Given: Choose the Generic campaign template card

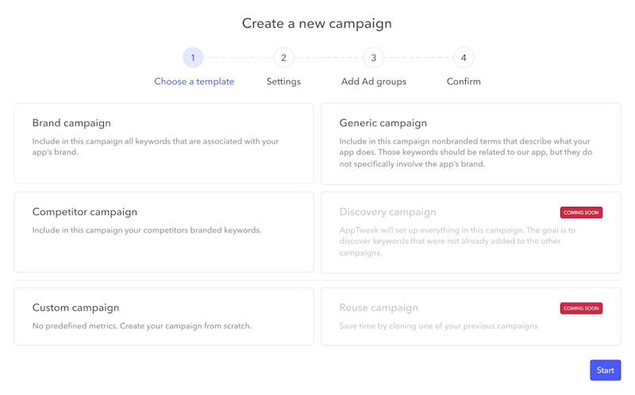Looking at the screenshot, I should [x=471, y=144].
